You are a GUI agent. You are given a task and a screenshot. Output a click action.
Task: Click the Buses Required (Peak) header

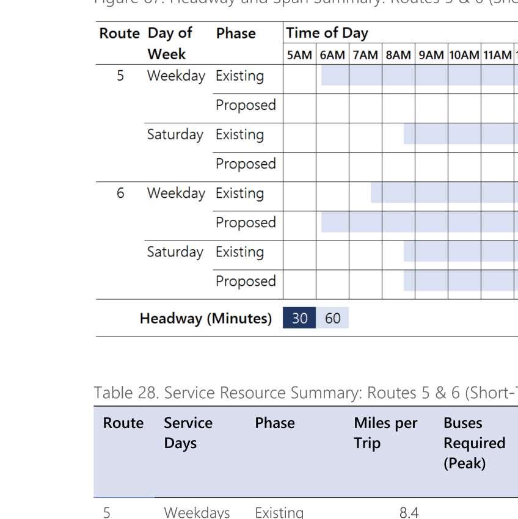click(474, 443)
